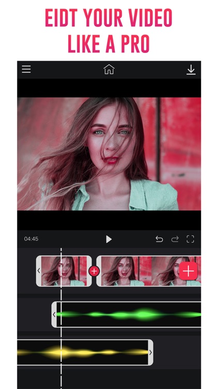Click the yellow audio track's right handle
Screen dimensions: 218x389
pyautogui.click(x=150, y=352)
